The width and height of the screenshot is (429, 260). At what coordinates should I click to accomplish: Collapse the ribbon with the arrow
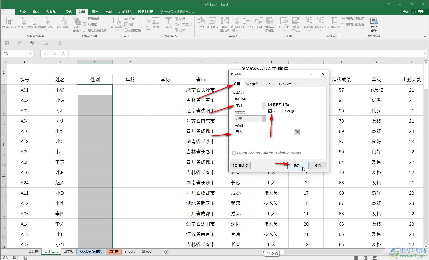pyautogui.click(x=425, y=37)
